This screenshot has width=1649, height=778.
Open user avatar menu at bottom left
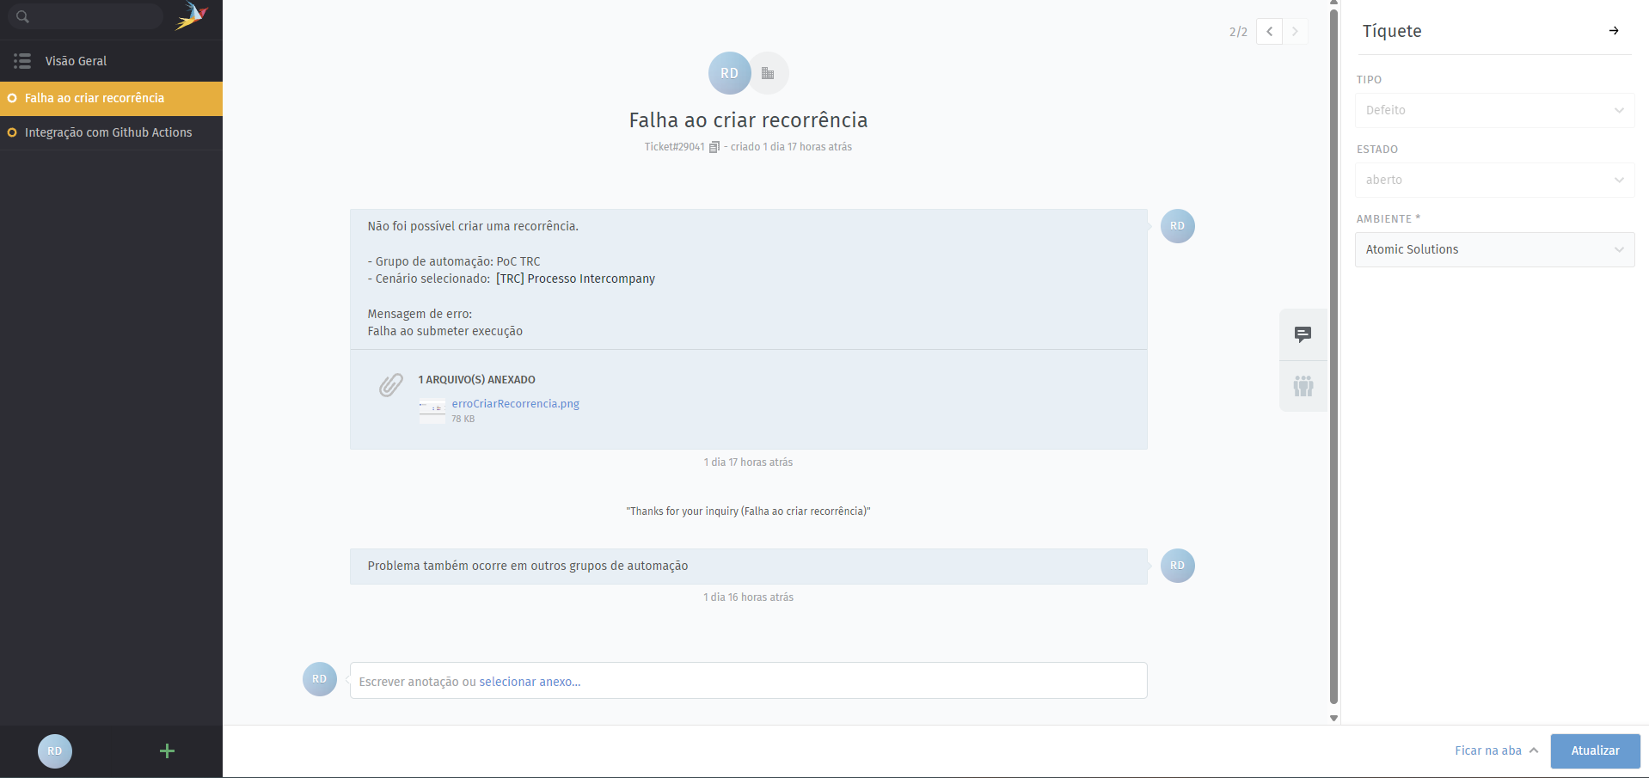(55, 751)
